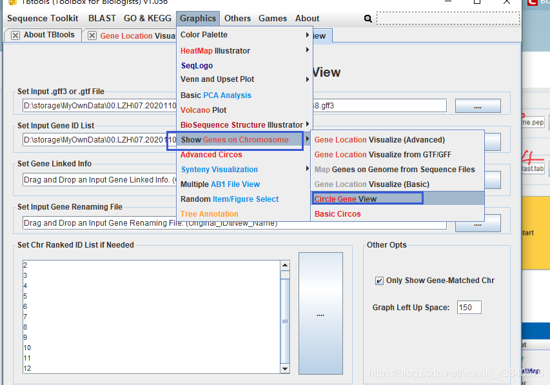The height and width of the screenshot is (385, 550).
Task: Click Chr list scrollbar up arrow
Action: click(x=285, y=266)
